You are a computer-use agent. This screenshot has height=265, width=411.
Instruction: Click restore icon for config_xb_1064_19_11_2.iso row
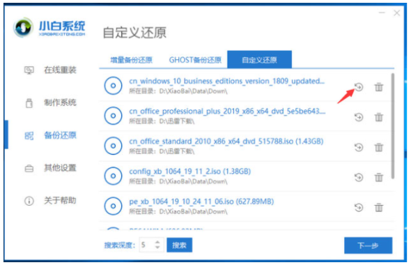click(359, 177)
